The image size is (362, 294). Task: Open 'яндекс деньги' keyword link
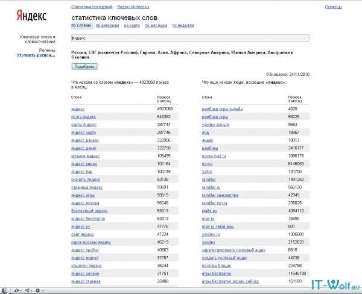point(85,140)
